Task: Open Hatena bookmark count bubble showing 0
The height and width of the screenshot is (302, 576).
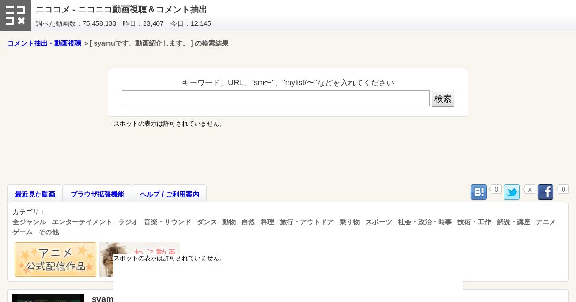Action: [x=496, y=189]
